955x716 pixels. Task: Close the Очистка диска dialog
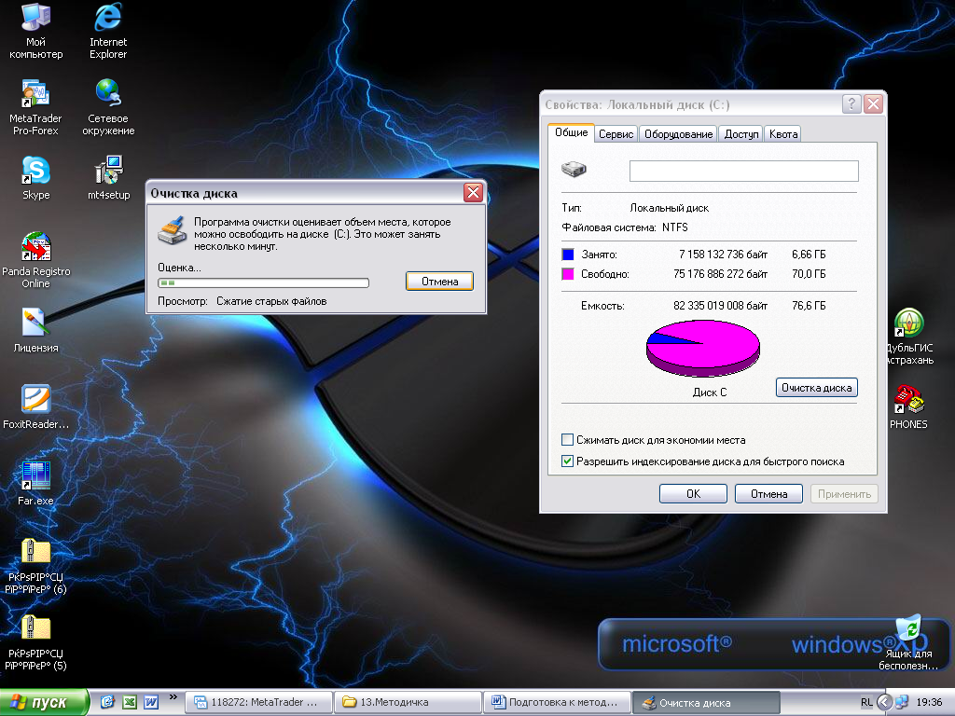[x=473, y=192]
